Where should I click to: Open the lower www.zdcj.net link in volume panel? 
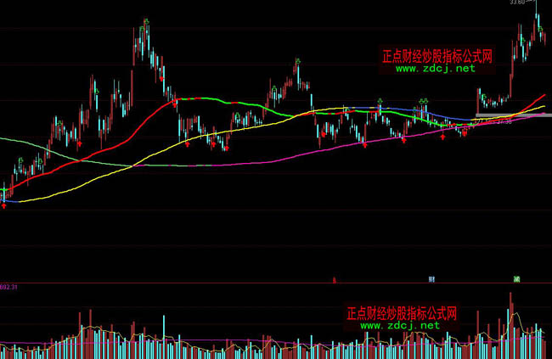[x=401, y=325]
